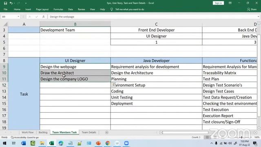Open the Page Layout ribbon tab
Viewport: 261px width, 147px height.
(42, 9)
